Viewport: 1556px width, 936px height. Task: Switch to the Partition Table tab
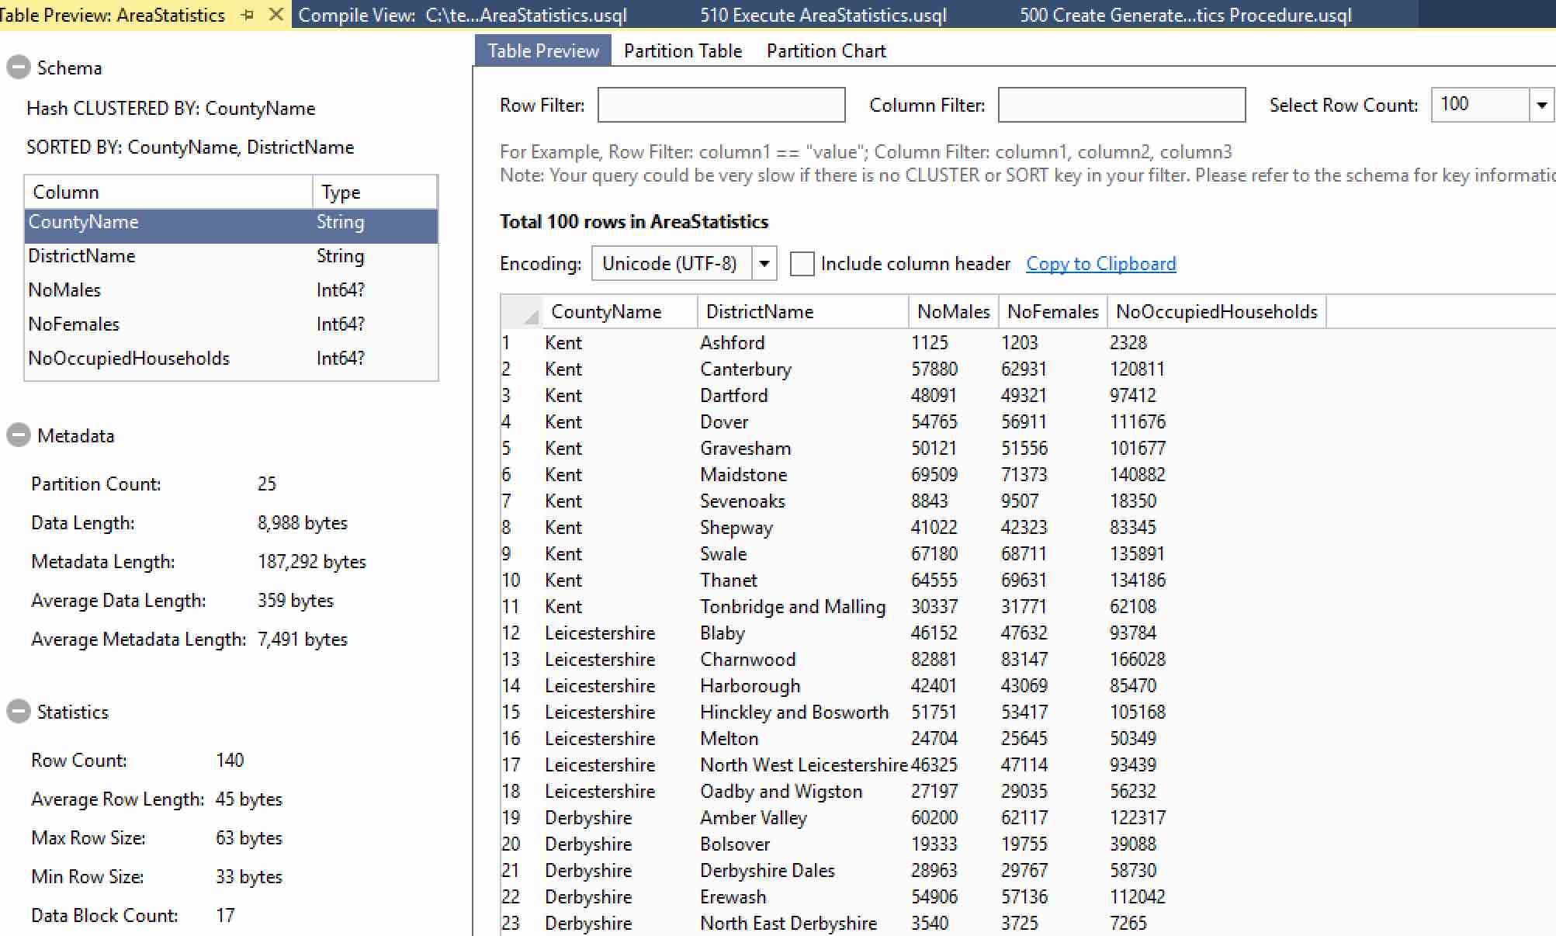tap(683, 51)
